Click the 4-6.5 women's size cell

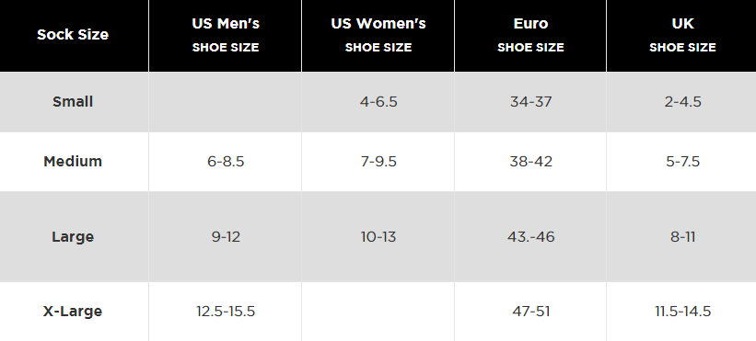point(378,102)
